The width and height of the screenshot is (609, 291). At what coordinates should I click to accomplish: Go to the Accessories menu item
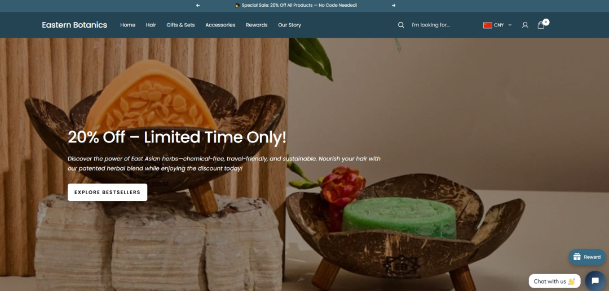click(220, 25)
